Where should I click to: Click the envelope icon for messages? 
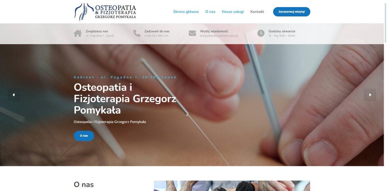[192, 33]
